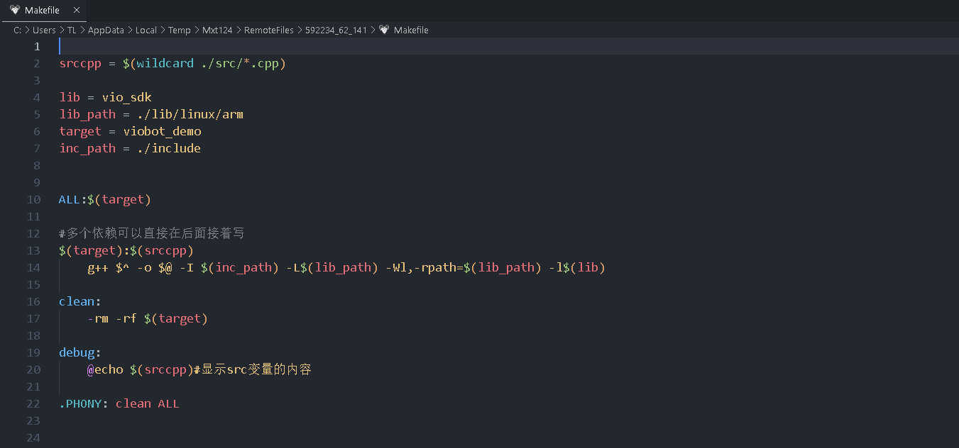Click 'target' variable on line 6
Screen dimensions: 959x448
click(x=80, y=131)
